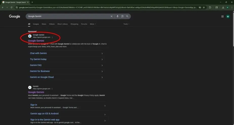
Task: Search by image with the Lens camera icon
Action: pos(122,16)
